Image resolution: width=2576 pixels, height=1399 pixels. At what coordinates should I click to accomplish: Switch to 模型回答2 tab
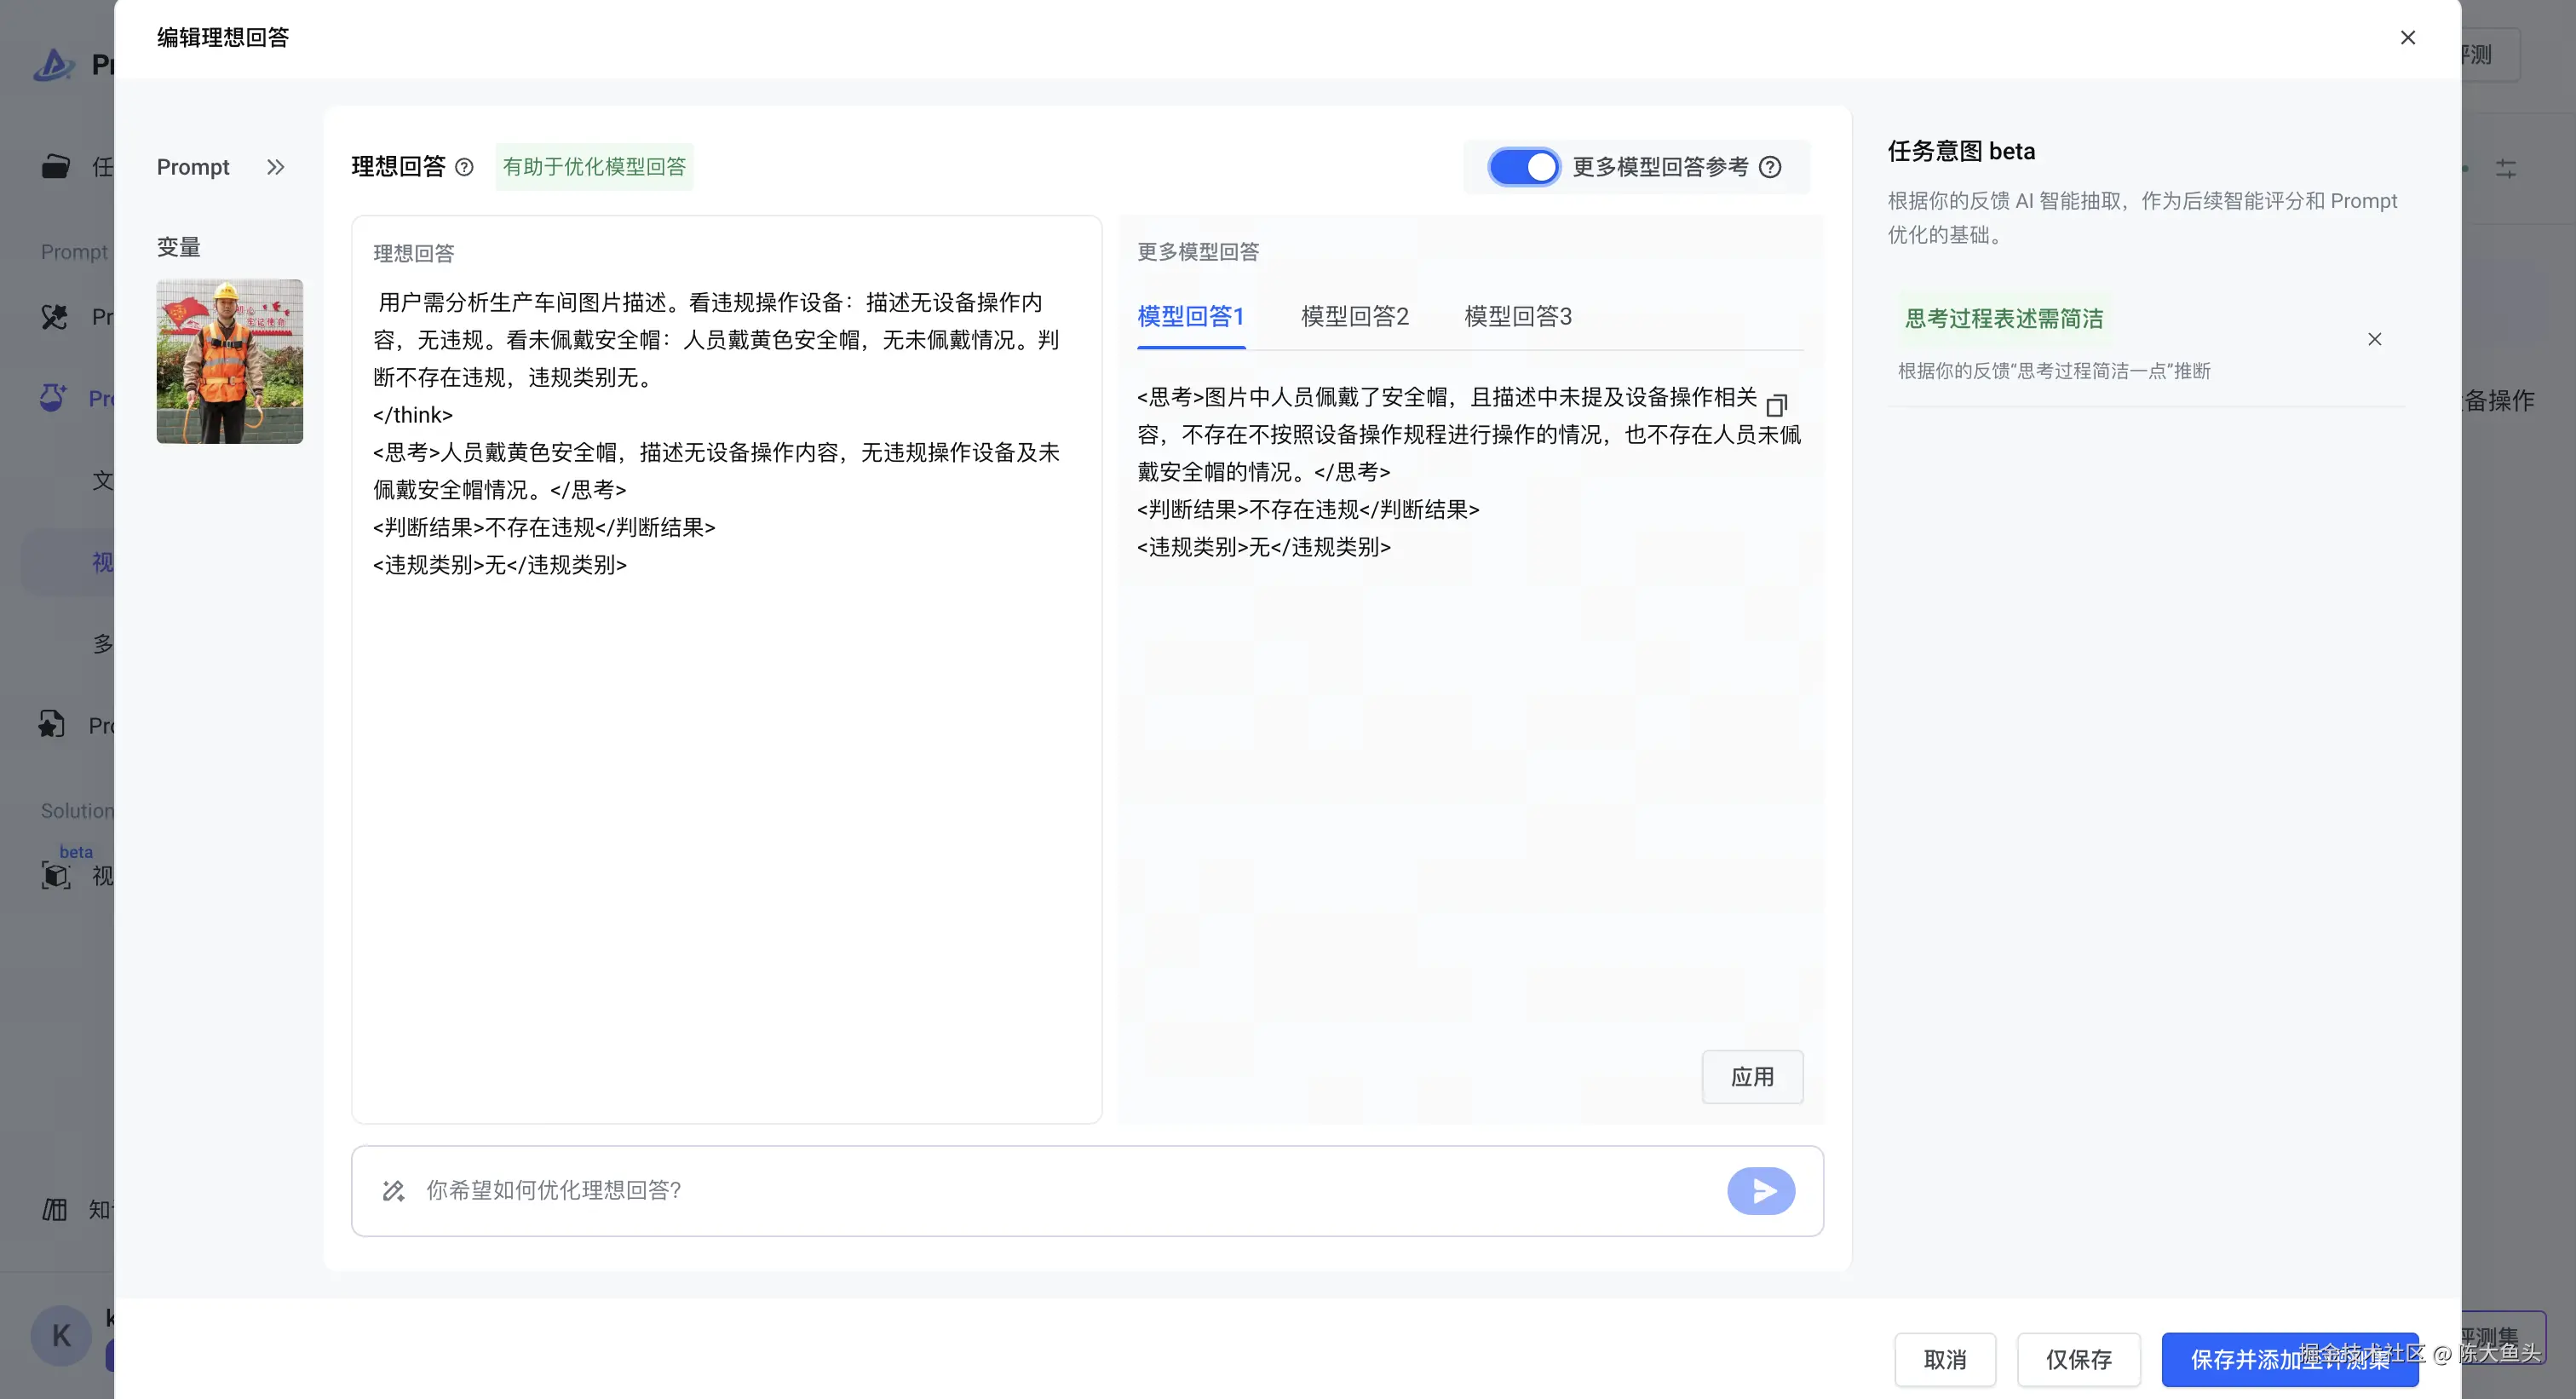coord(1354,316)
